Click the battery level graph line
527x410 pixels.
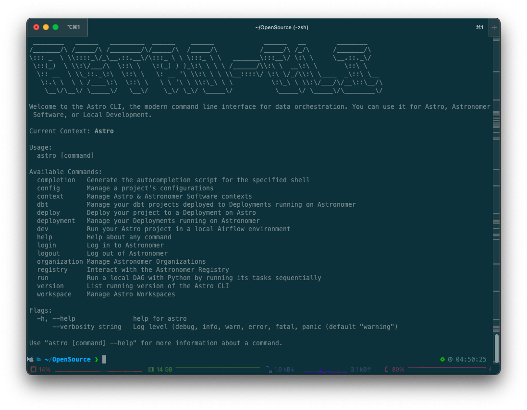[x=447, y=368]
